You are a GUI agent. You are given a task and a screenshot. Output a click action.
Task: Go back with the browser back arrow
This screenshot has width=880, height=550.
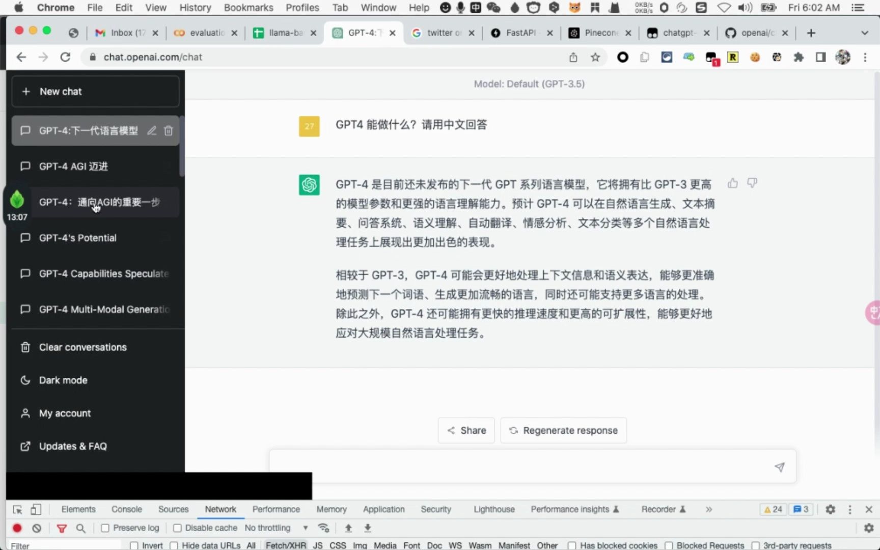(21, 57)
